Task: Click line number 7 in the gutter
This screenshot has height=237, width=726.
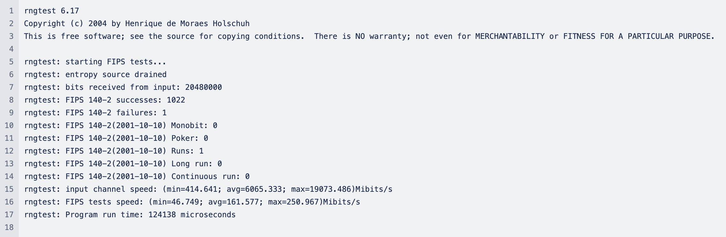Action: (x=11, y=87)
